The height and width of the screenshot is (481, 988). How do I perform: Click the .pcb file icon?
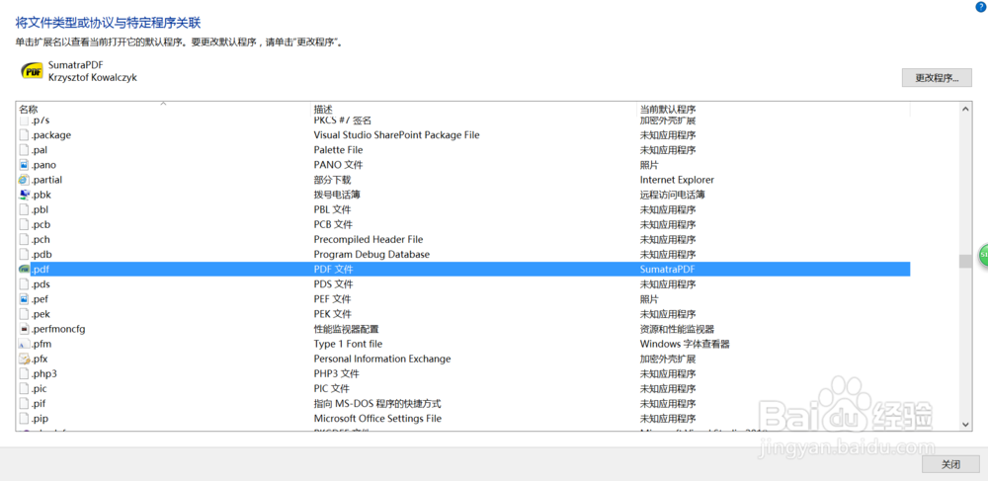tap(24, 225)
